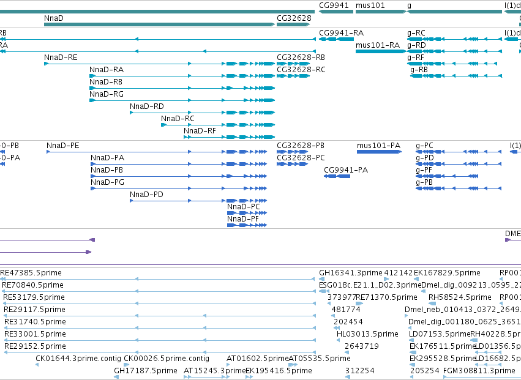
Task: Click the g-PB protein label
Action: (x=424, y=182)
